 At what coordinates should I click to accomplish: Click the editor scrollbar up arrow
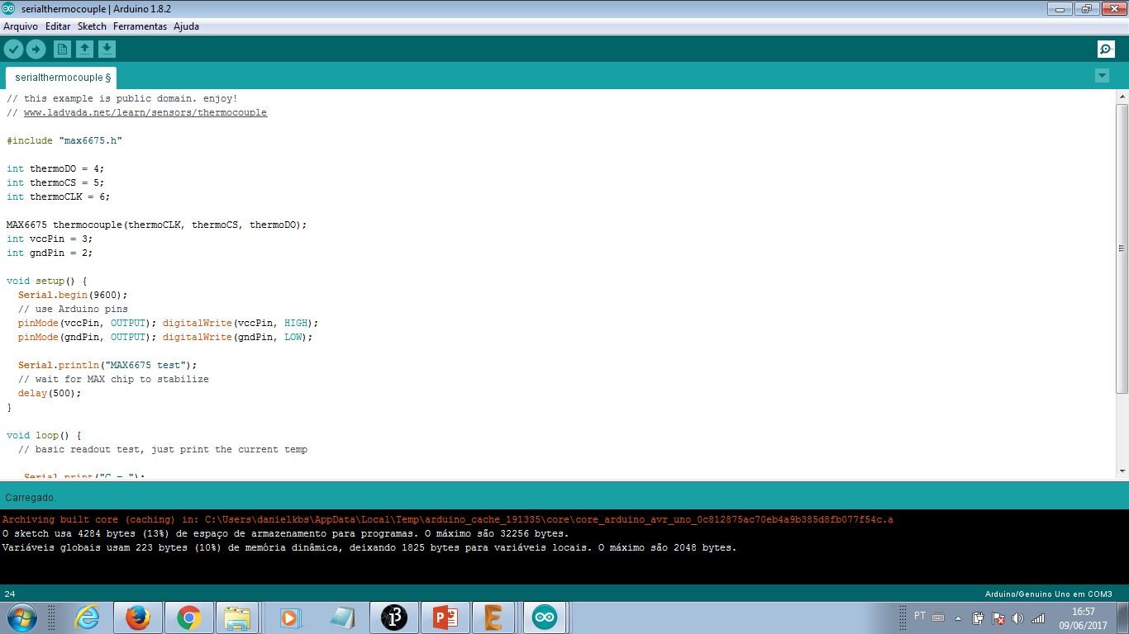click(1122, 97)
